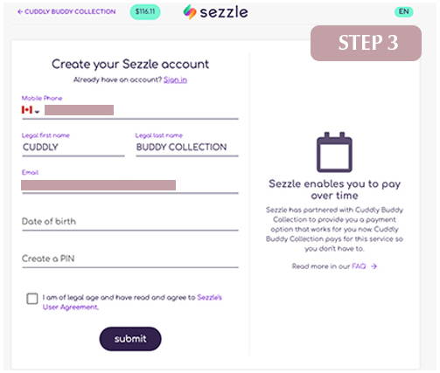This screenshot has height=373, width=440.
Task: Click the calendar icon illustration
Action: pos(334,152)
